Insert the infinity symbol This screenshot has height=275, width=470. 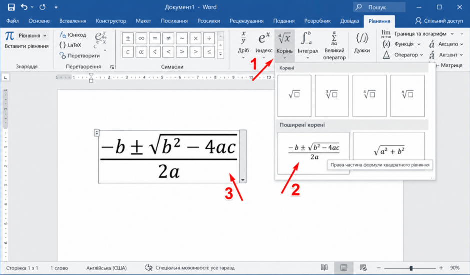pyautogui.click(x=141, y=38)
